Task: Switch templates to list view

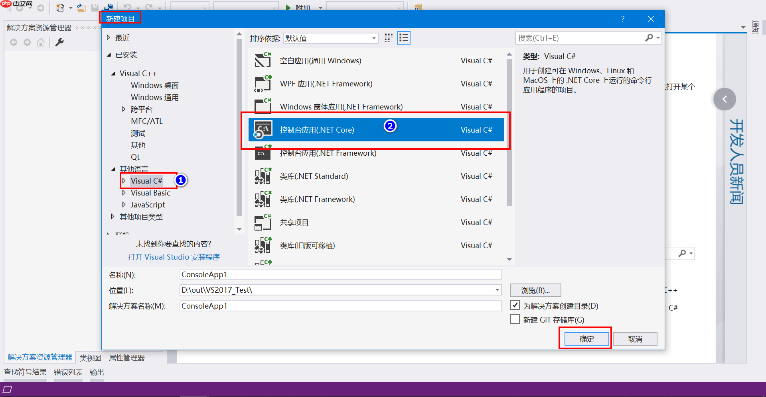Action: (x=404, y=38)
